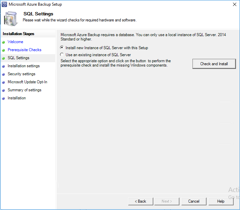The height and width of the screenshot is (210, 240).
Task: Select the Installation stage entry
Action: [17, 98]
